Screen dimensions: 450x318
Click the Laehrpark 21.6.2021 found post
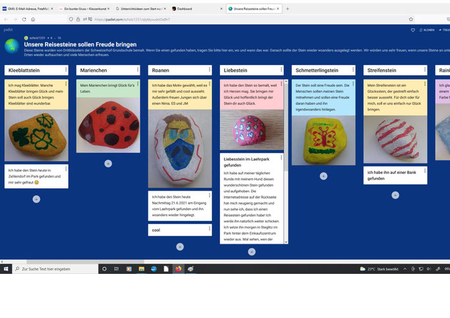coord(180,206)
